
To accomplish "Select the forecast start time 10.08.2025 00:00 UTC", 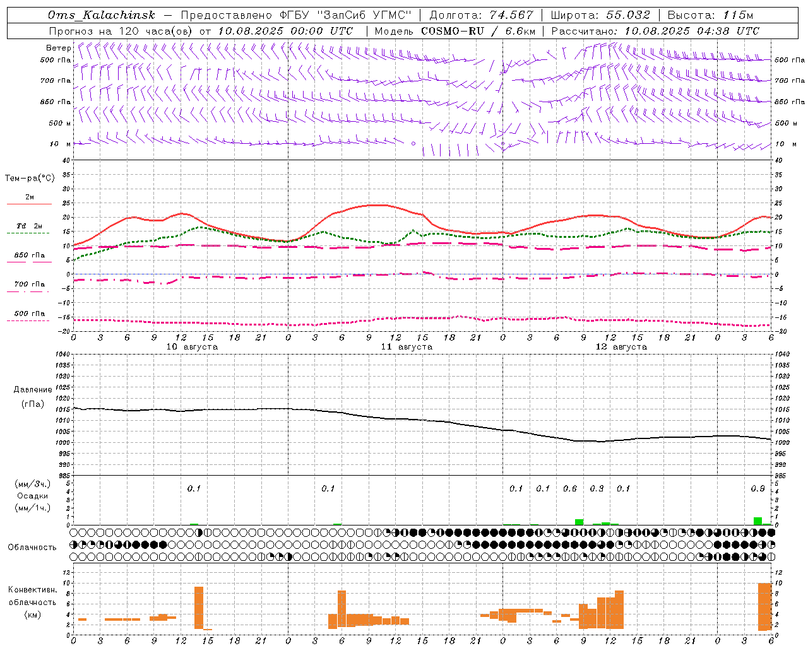I will 285,31.
